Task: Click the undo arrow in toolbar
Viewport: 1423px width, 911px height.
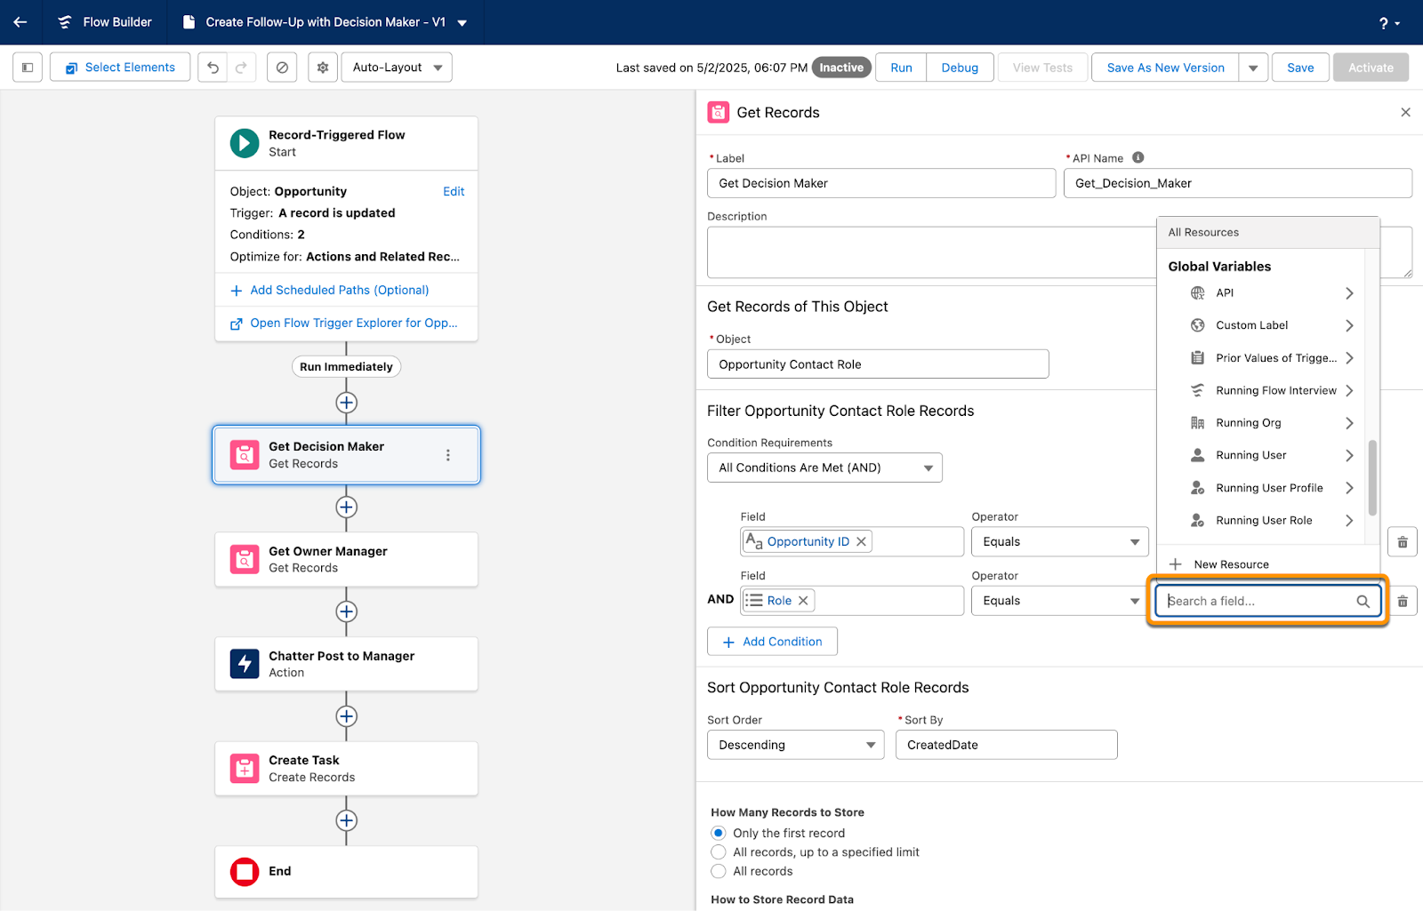Action: 213,68
